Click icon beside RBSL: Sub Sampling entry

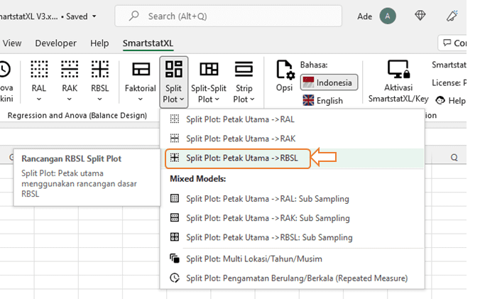[175, 237]
